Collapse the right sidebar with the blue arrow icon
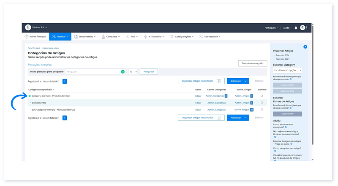The image size is (338, 186). (x=305, y=47)
